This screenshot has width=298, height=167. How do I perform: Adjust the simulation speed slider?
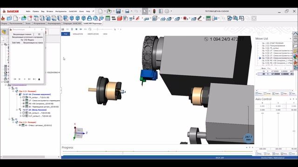97,29
